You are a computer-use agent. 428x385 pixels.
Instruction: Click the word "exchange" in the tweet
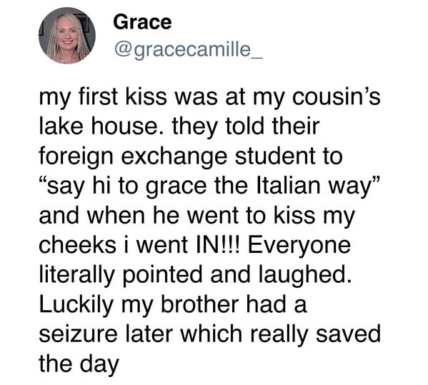(174, 158)
